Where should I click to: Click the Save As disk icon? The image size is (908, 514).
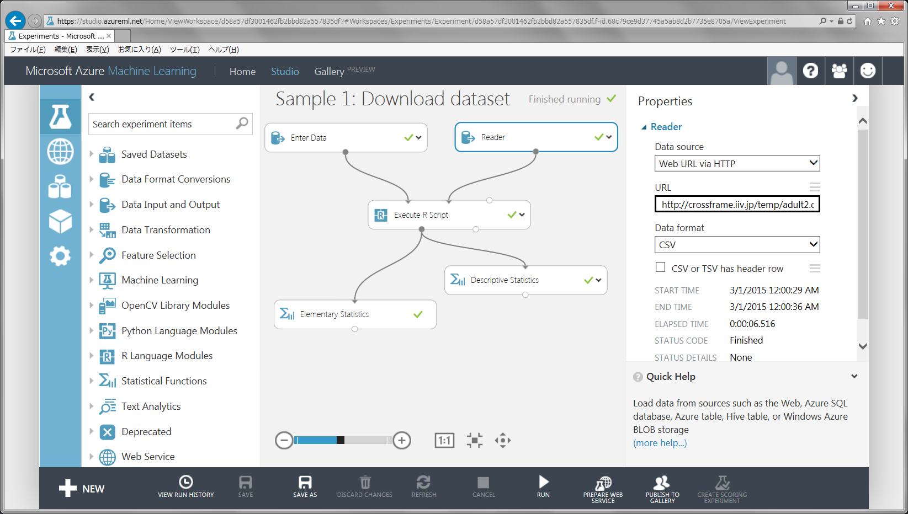coord(305,483)
